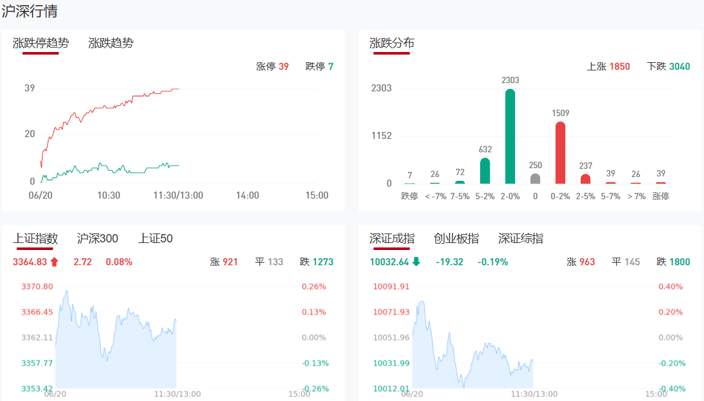Click the 上证指数 change value 2.72
Screen dimensions: 704x401
[83, 261]
